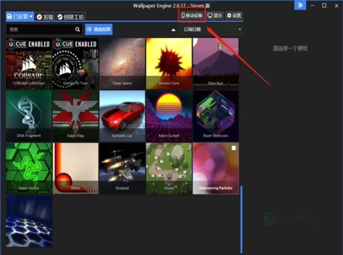
Task: Select the Fantastic Car wallpaper
Action: [122, 116]
